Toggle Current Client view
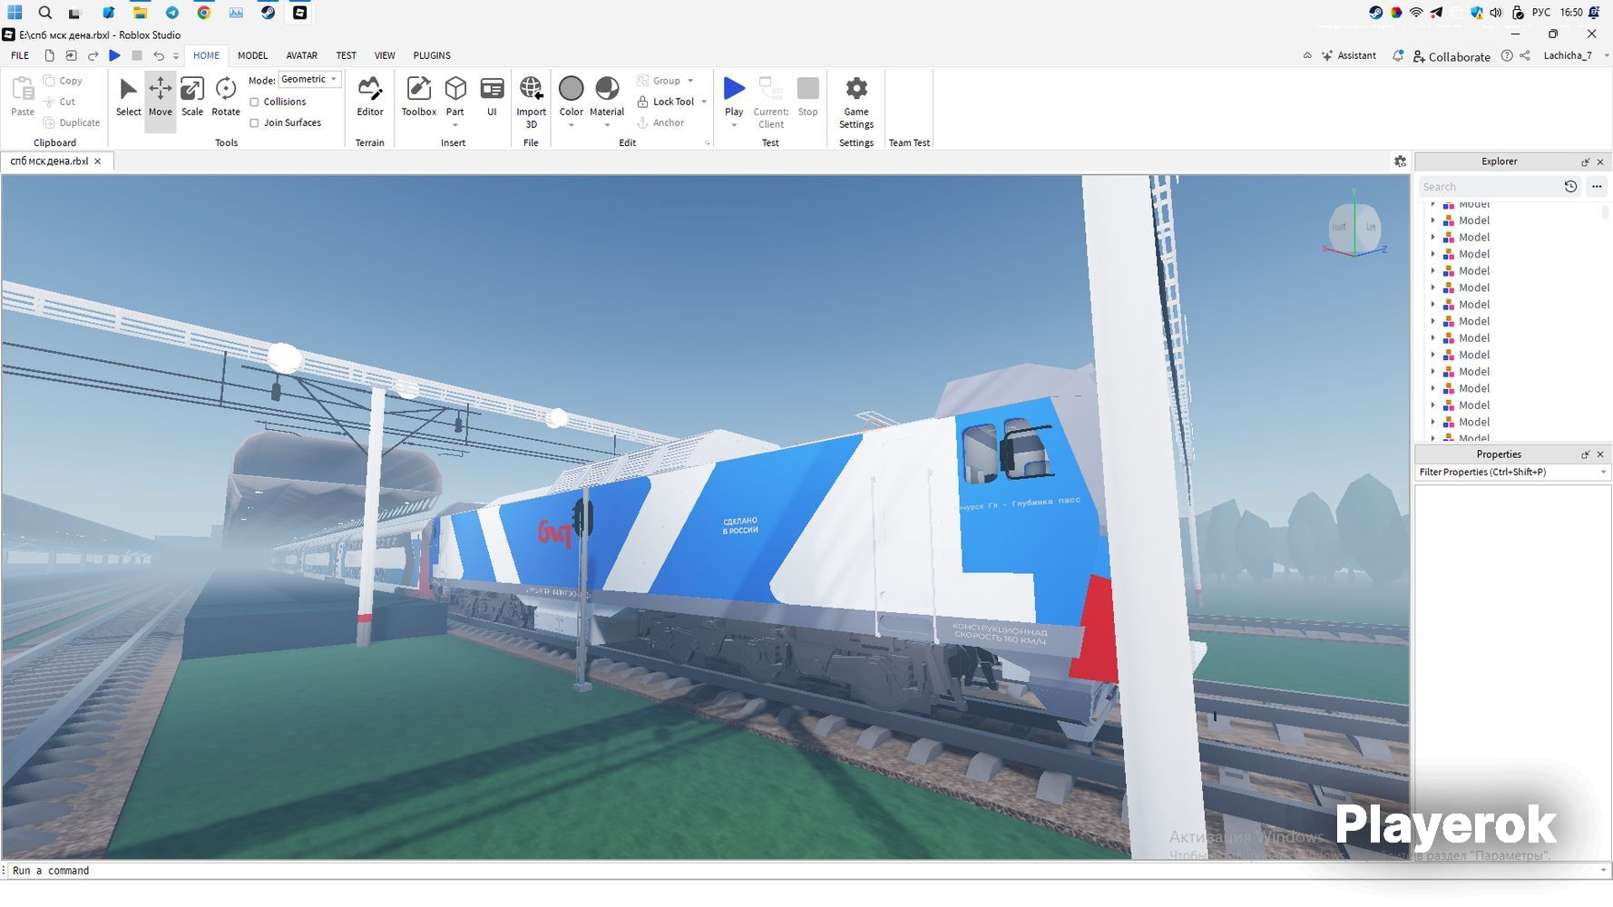The width and height of the screenshot is (1613, 907). click(770, 102)
